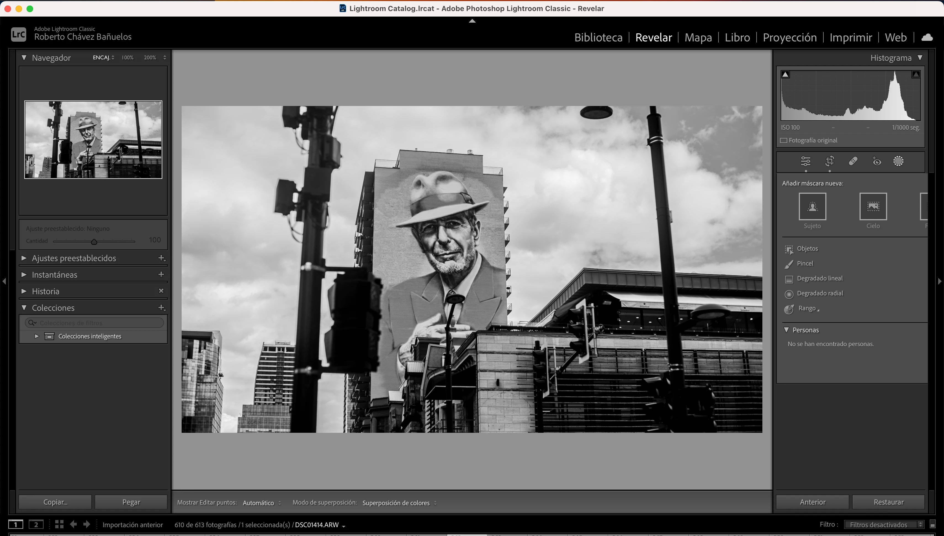Select the Red eye correction tool
Viewport: 944px width, 536px height.
876,161
